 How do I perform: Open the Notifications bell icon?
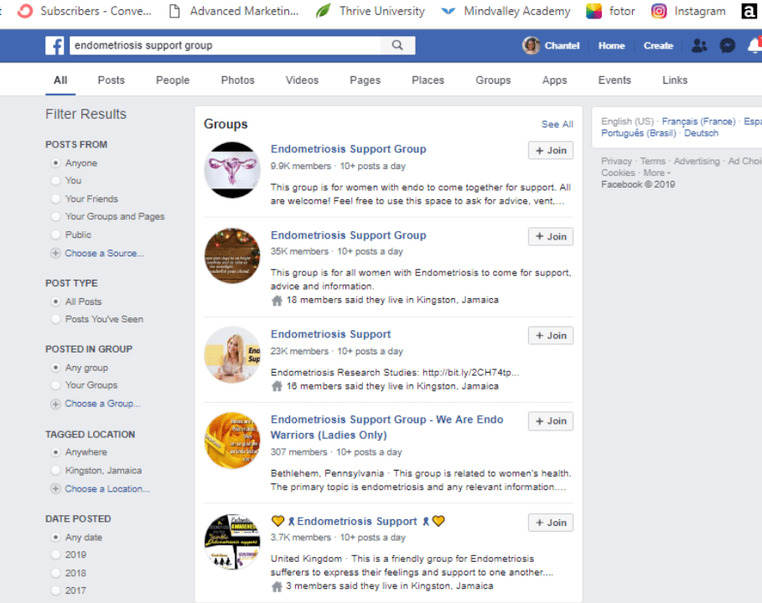(x=754, y=45)
